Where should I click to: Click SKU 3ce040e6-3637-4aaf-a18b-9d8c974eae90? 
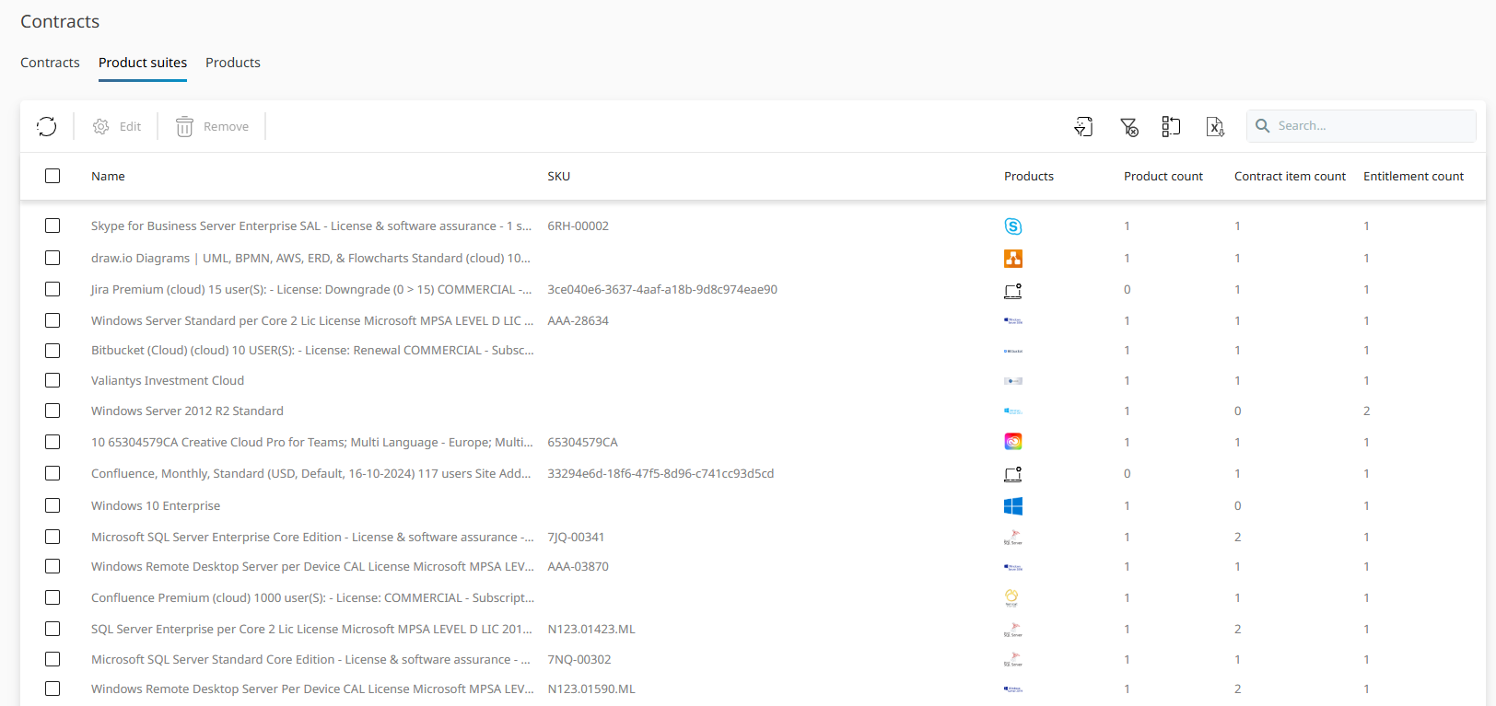coord(662,289)
